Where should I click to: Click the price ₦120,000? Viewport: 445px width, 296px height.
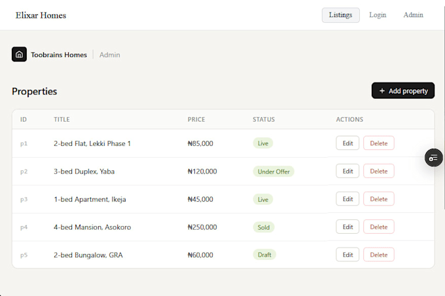click(202, 172)
